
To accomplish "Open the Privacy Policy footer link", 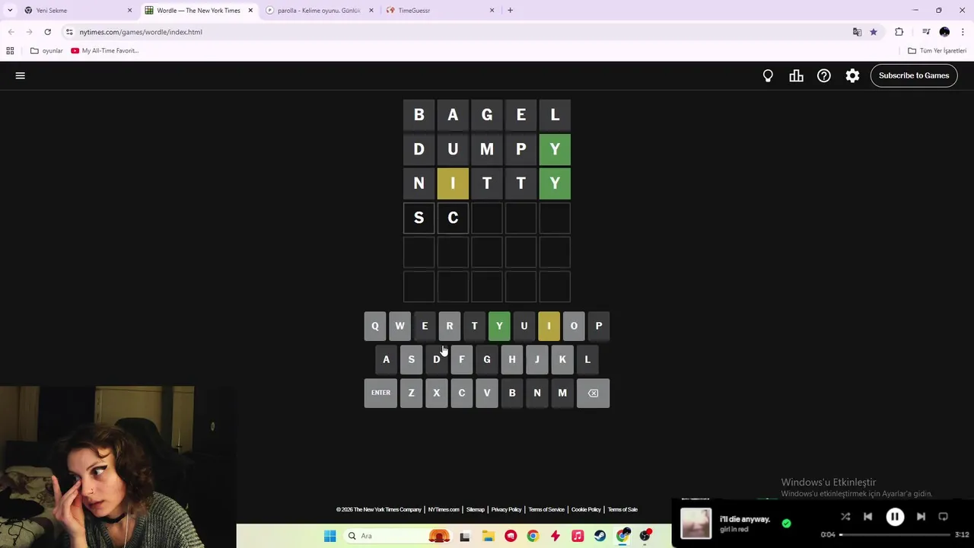I will click(506, 509).
